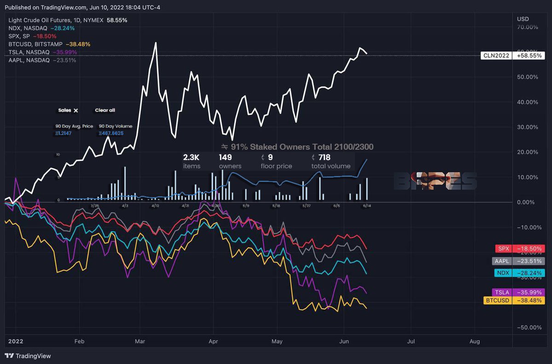Click the Aug label on time axis
552x364 pixels.
475,342
